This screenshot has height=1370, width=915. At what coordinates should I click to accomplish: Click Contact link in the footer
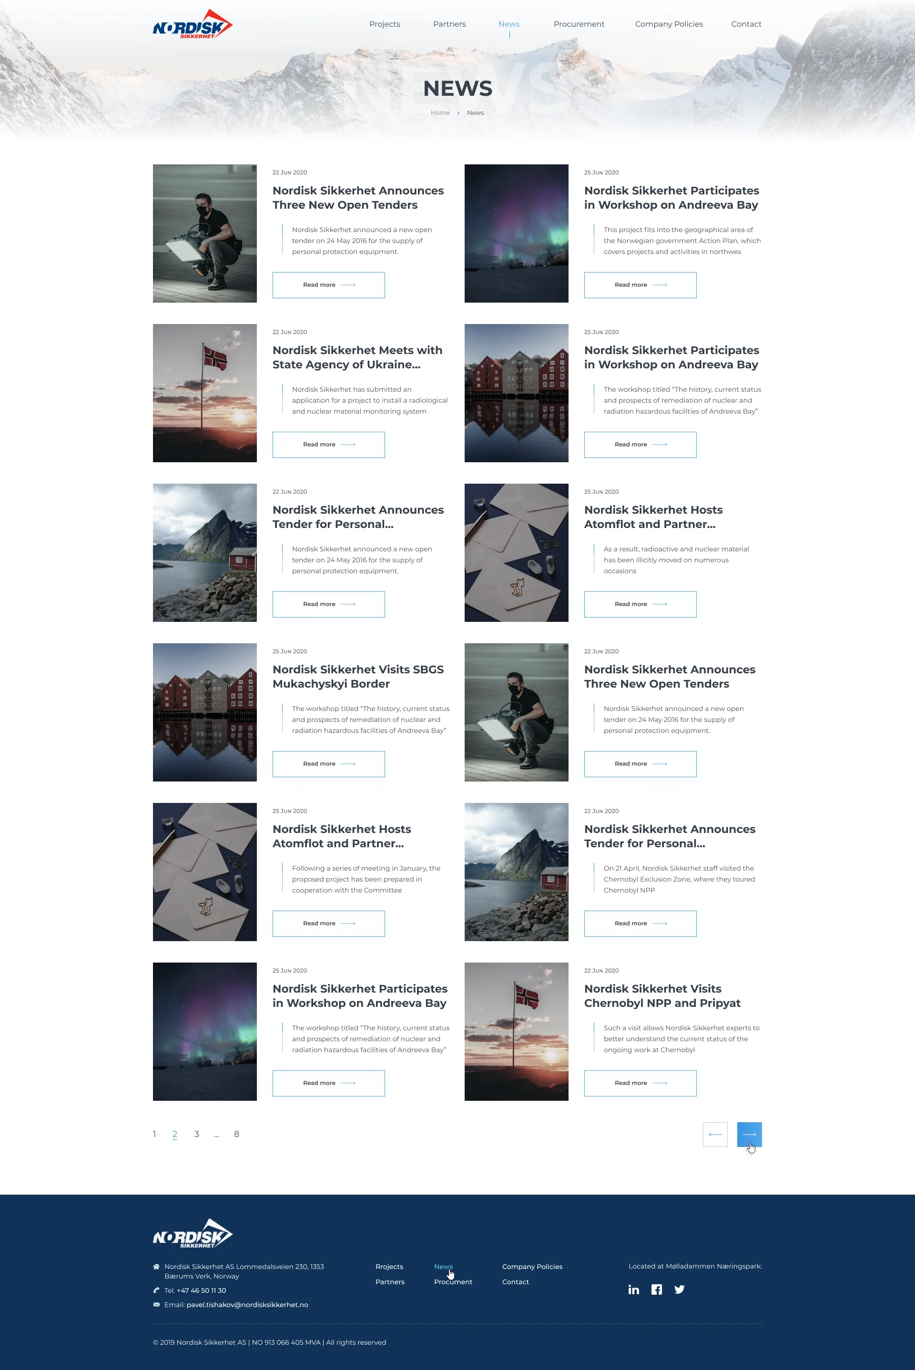coord(515,1282)
